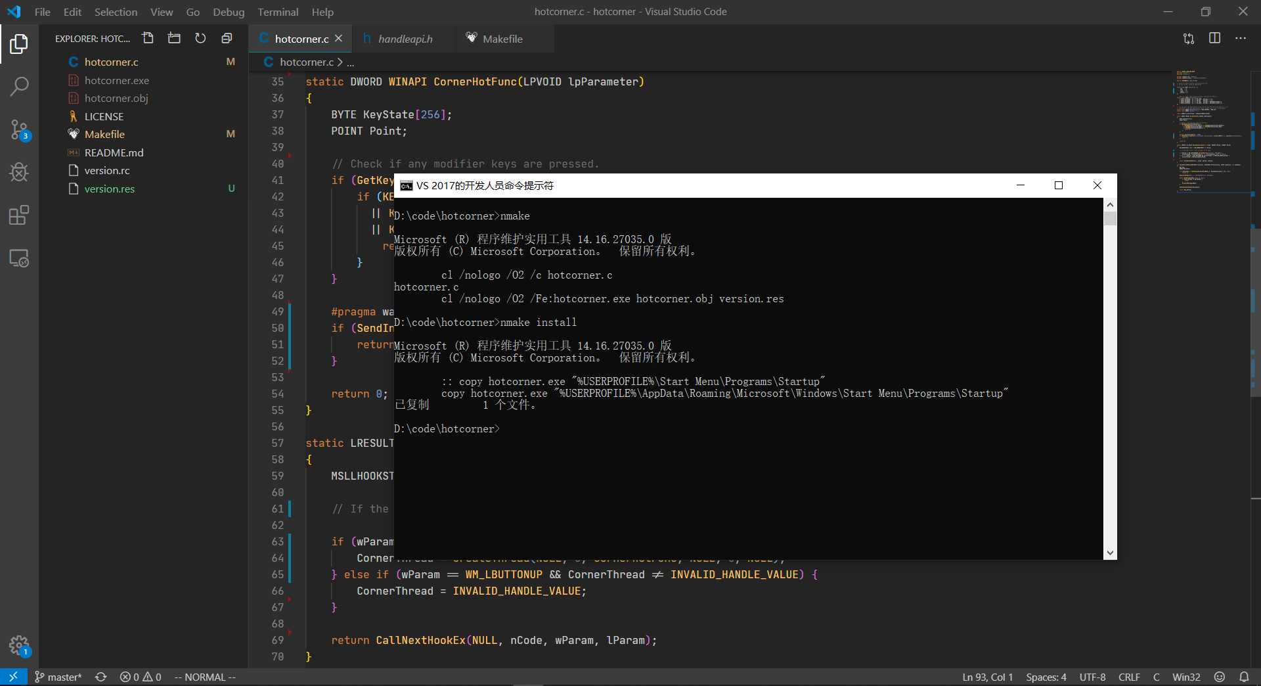Click the VS Code logo icon
Screen dimensions: 1261x686
tap(14, 12)
